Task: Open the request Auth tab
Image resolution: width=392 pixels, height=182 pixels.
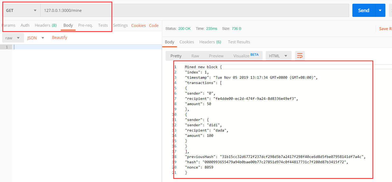Action: (25, 25)
